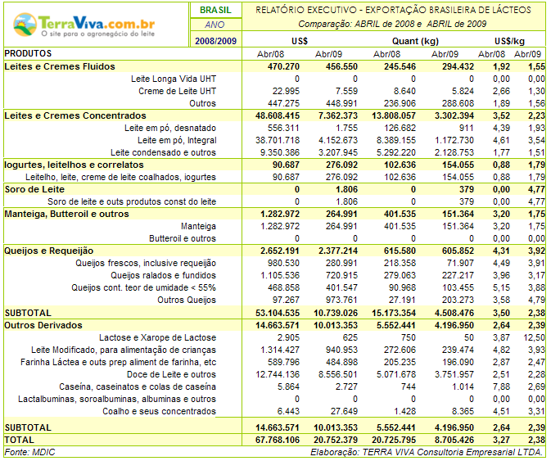Select the Comparação: ABRIL de 2008 subtitle
Screen dimensions: 551x461
point(392,24)
